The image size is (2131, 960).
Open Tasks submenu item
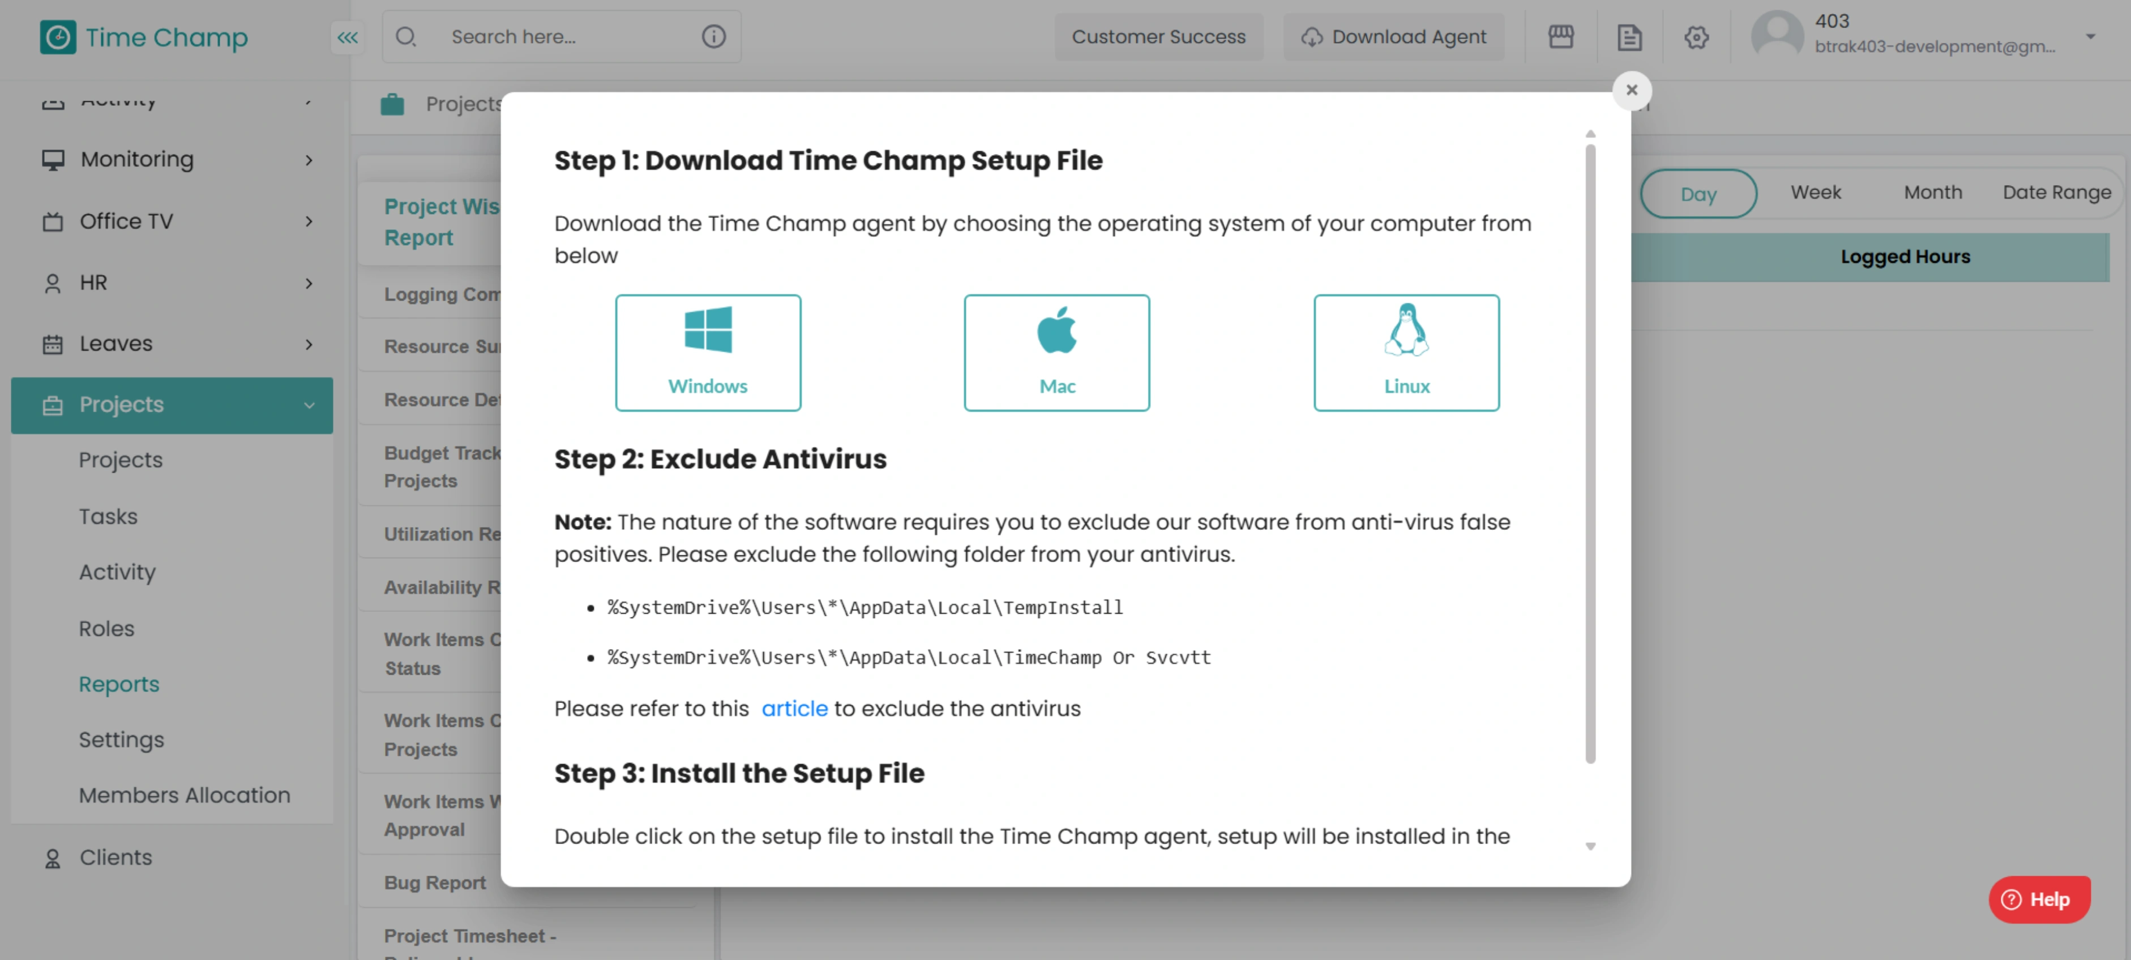click(108, 517)
